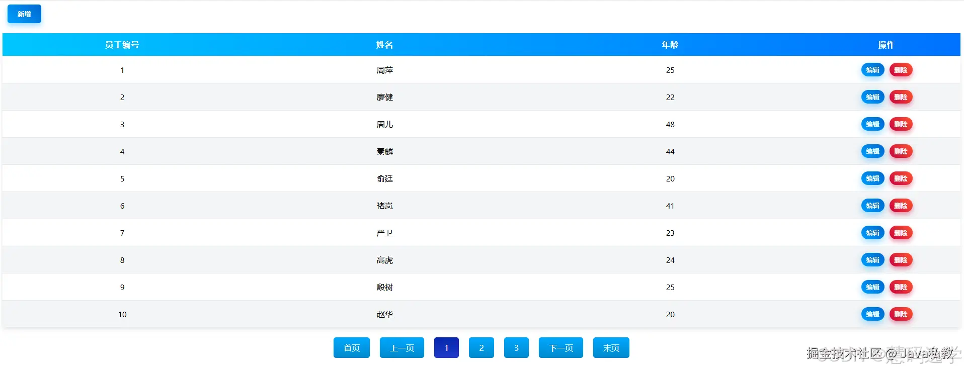This screenshot has width=964, height=371.
Task: Edit employee 赵华 in row 10
Action: point(872,314)
